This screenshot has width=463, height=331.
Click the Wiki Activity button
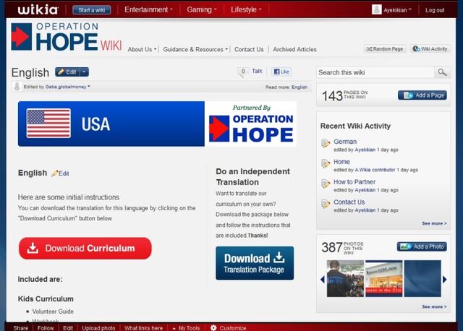[430, 49]
